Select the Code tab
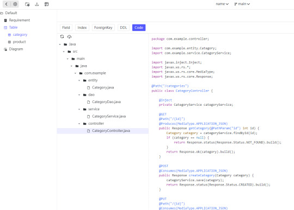The height and width of the screenshot is (210, 294). (x=139, y=28)
